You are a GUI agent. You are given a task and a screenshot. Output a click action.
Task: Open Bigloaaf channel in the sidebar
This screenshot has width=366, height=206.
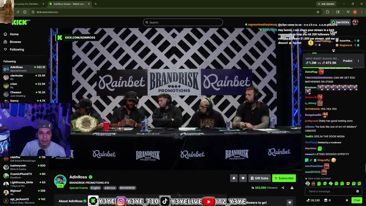pyautogui.click(x=24, y=192)
